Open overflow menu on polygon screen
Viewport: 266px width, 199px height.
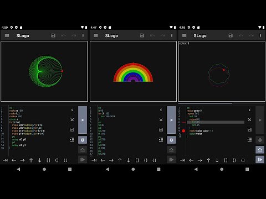click(x=260, y=35)
